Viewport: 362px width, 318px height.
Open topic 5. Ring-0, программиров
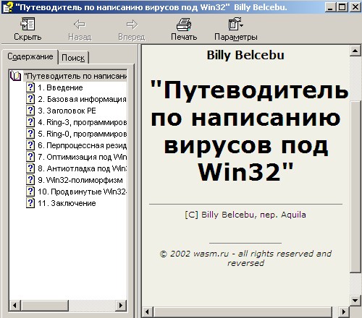(82, 134)
